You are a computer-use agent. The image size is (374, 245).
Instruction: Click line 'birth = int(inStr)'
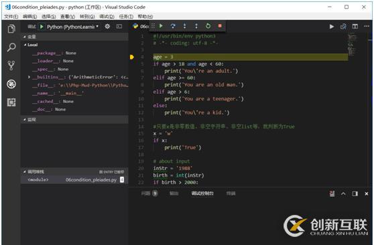click(x=178, y=175)
